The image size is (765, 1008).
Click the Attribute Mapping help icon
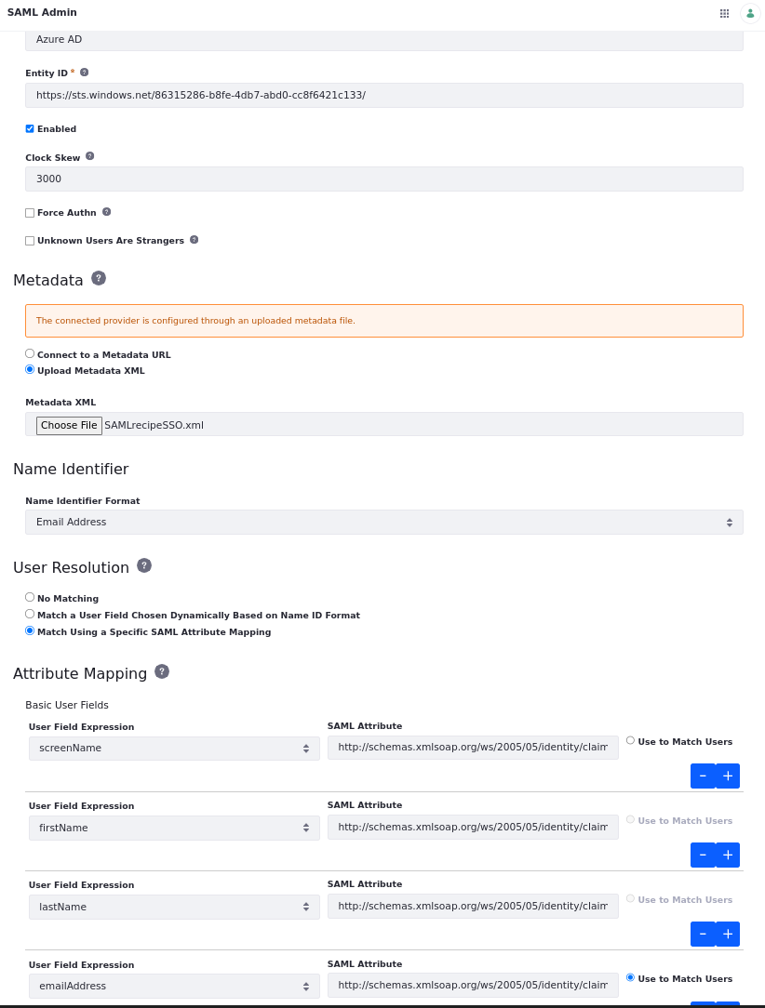pos(162,671)
